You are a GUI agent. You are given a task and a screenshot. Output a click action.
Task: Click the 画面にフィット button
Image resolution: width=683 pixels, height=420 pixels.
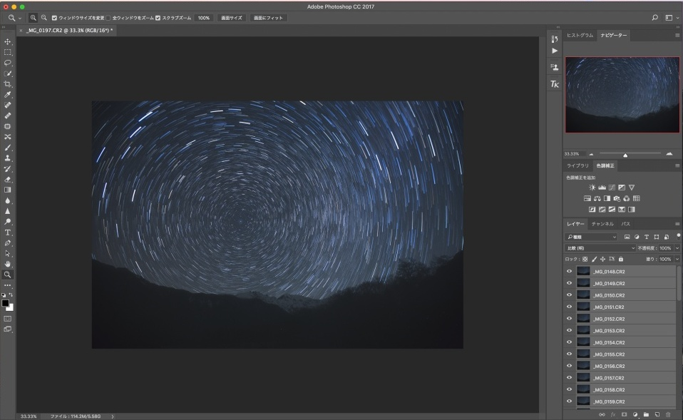268,18
